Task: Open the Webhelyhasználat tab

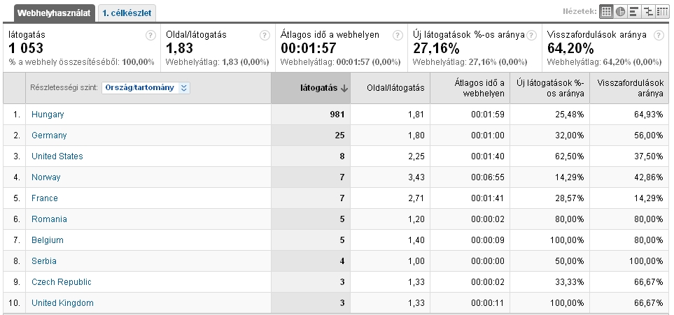Action: [48, 13]
